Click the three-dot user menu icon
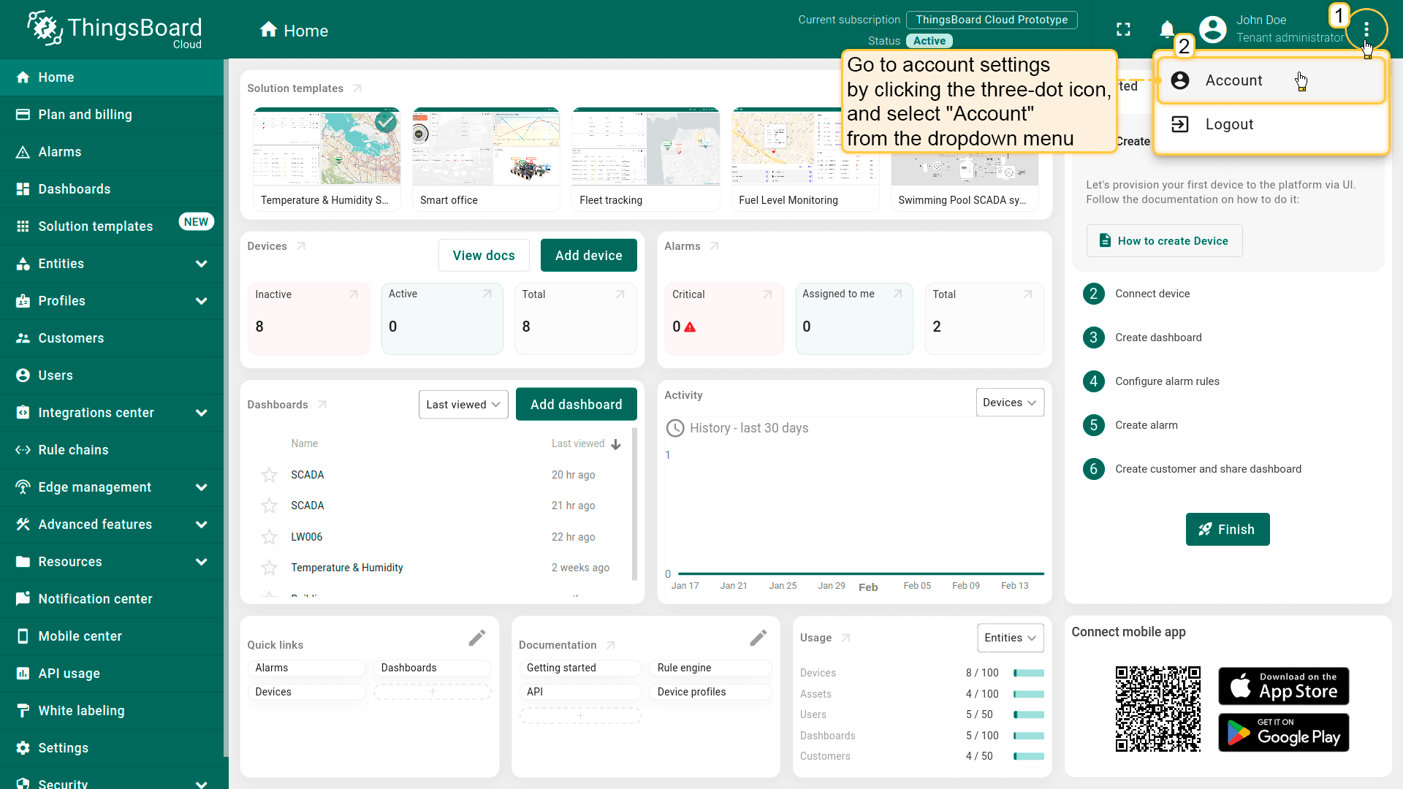The height and width of the screenshot is (789, 1403). (1366, 30)
